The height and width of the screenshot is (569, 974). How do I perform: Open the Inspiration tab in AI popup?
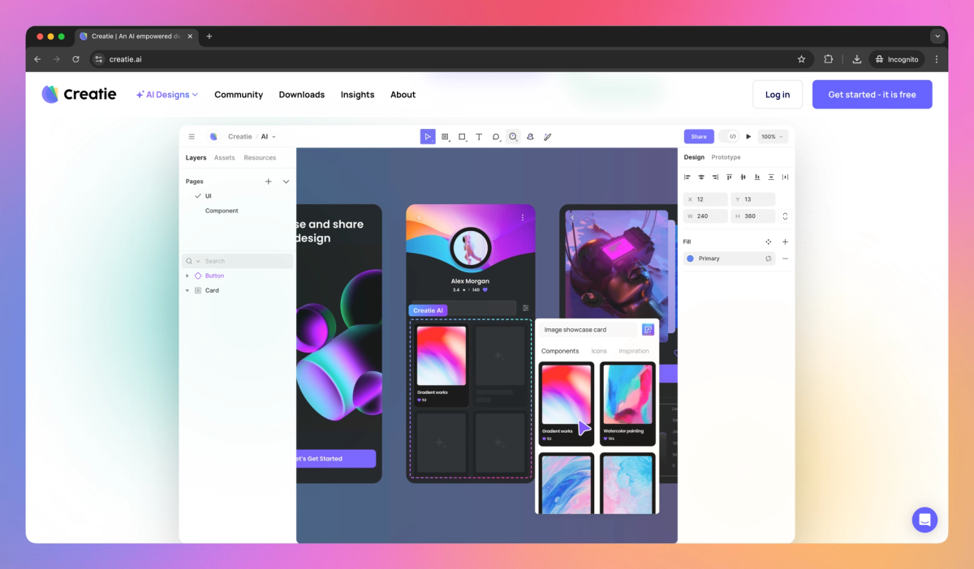coord(634,351)
